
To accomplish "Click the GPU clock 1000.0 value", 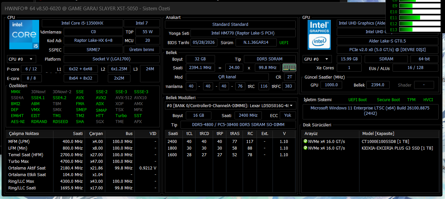I will [331, 85].
